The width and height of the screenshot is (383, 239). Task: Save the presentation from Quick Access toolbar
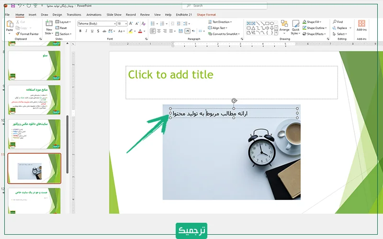(x=13, y=5)
